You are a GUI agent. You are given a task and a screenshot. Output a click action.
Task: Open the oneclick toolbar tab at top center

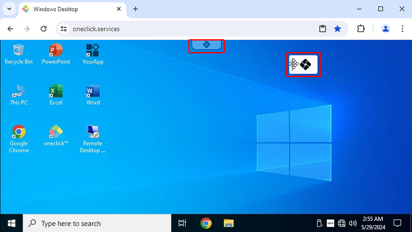tap(207, 45)
